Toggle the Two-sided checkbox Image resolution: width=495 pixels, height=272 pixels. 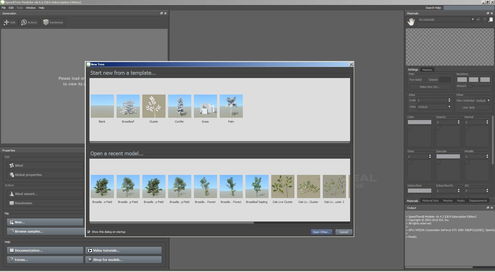425,80
